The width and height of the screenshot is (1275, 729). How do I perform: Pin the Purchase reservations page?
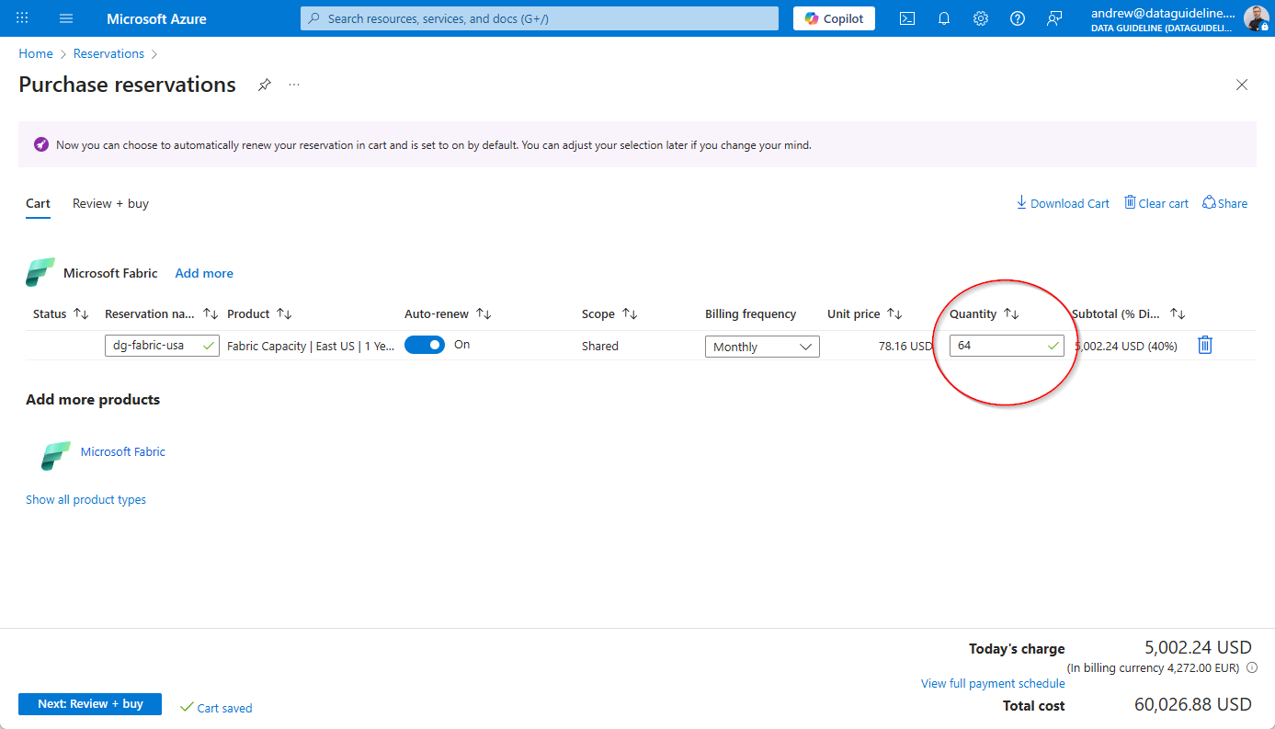tap(264, 85)
